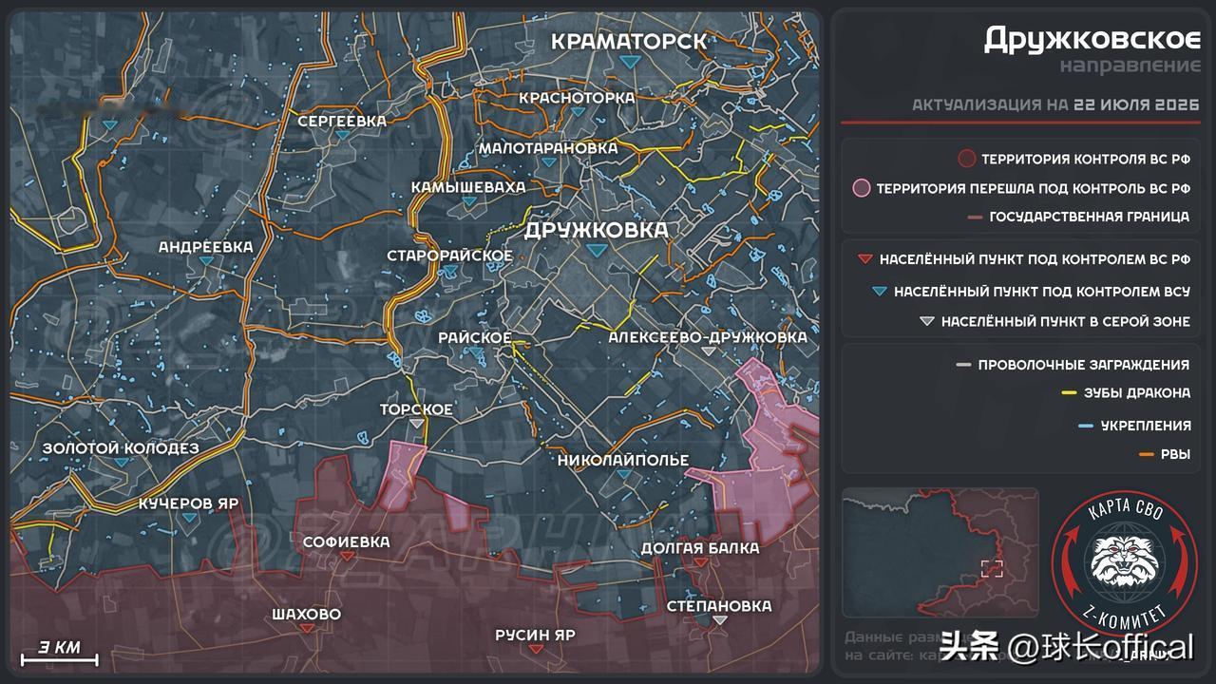Click the date text 22 июля 2026

coord(1136,105)
